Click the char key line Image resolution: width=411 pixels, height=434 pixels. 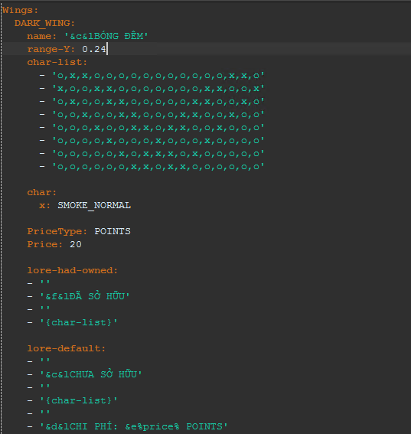click(42, 192)
